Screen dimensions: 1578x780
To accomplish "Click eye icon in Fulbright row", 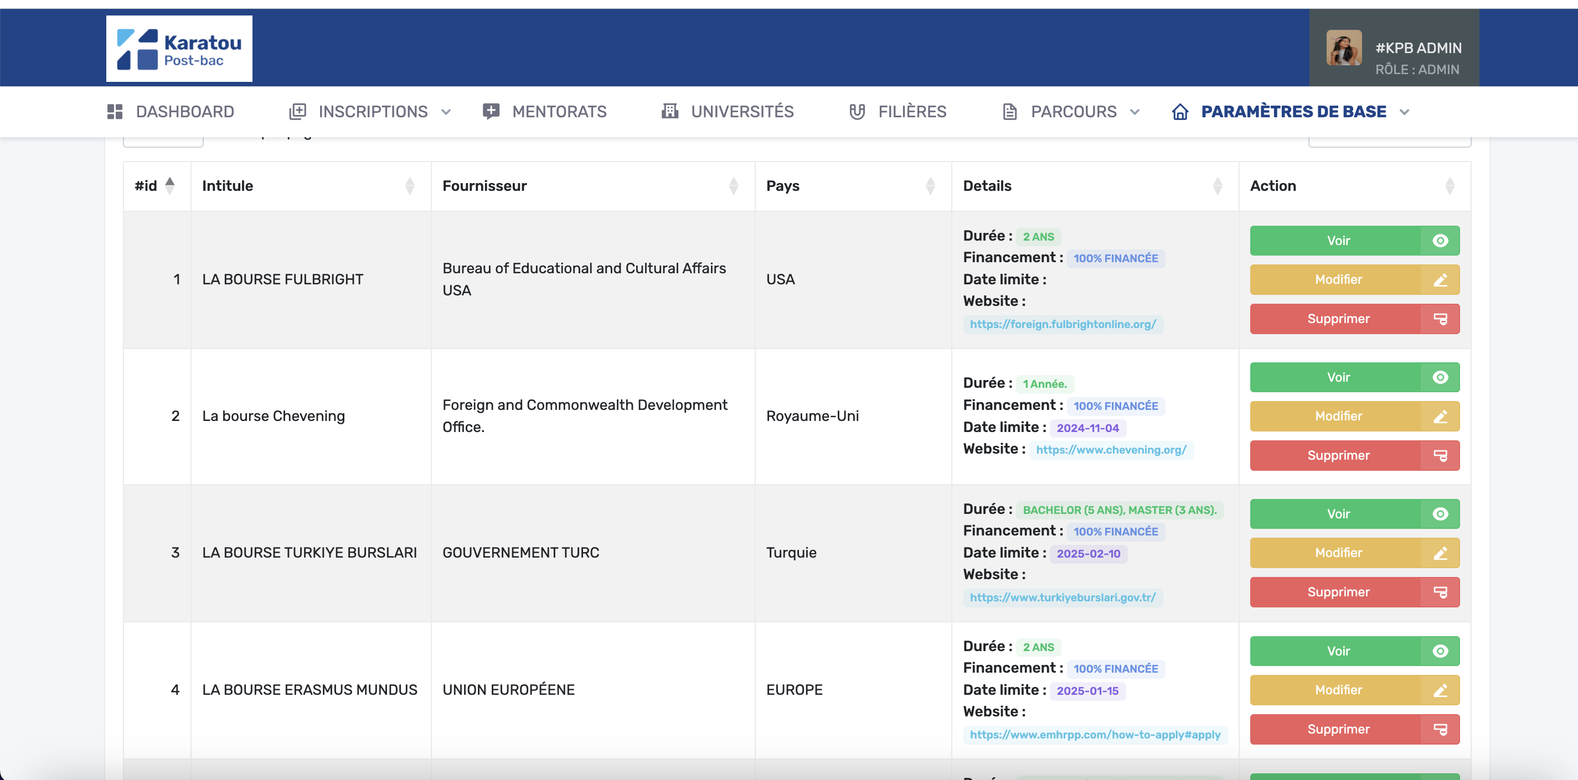I will (x=1440, y=241).
